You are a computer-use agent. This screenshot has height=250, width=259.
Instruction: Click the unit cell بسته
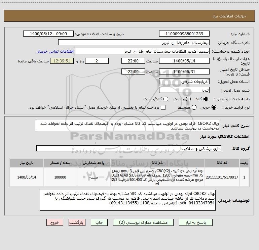(x=94, y=177)
